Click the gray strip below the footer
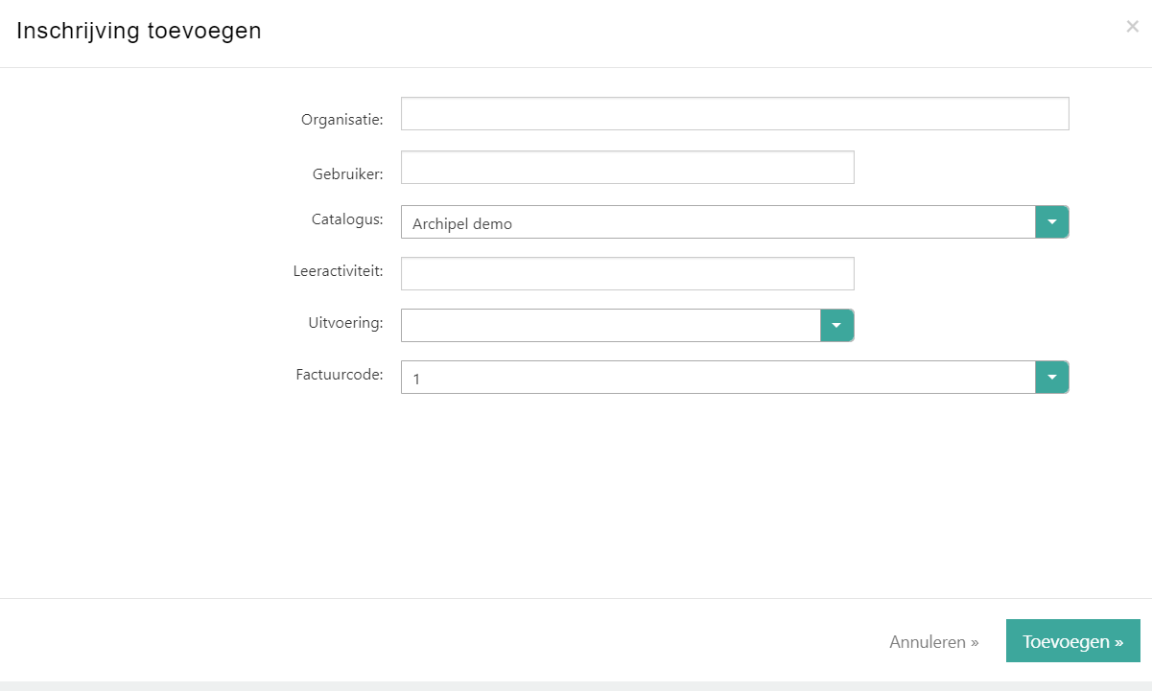 (576, 685)
